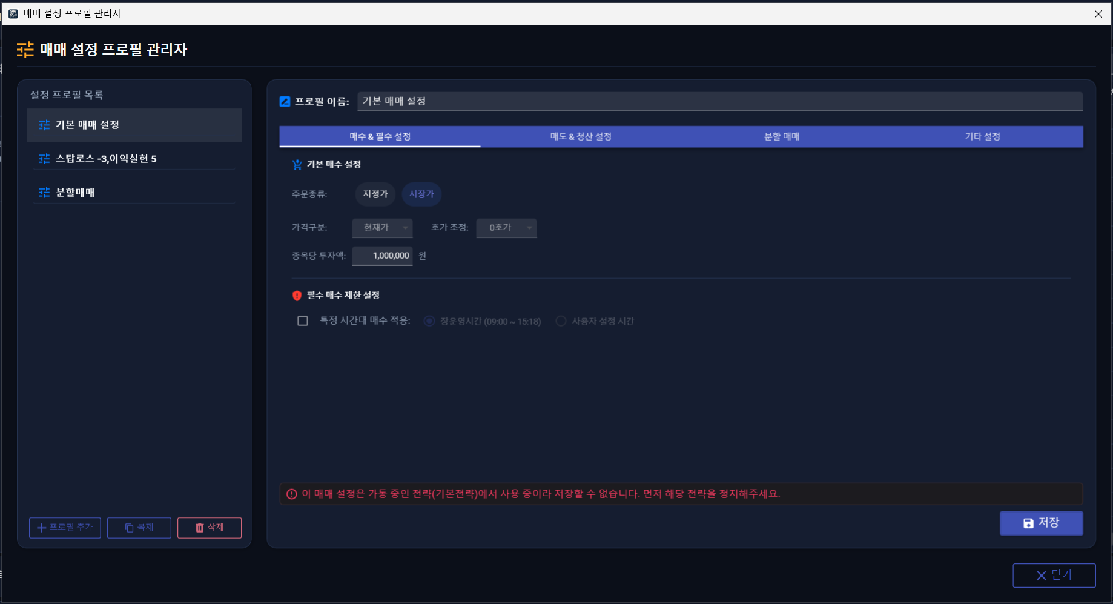The image size is (1113, 604).
Task: Click sliders icon next to 분할매매 profile
Action: click(x=44, y=193)
